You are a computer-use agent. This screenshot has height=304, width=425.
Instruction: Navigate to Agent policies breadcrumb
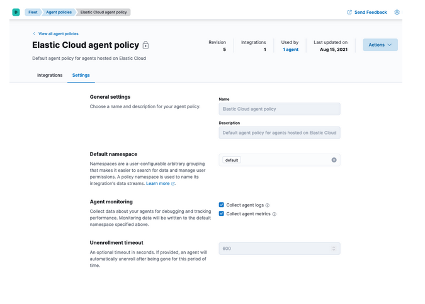pyautogui.click(x=59, y=12)
